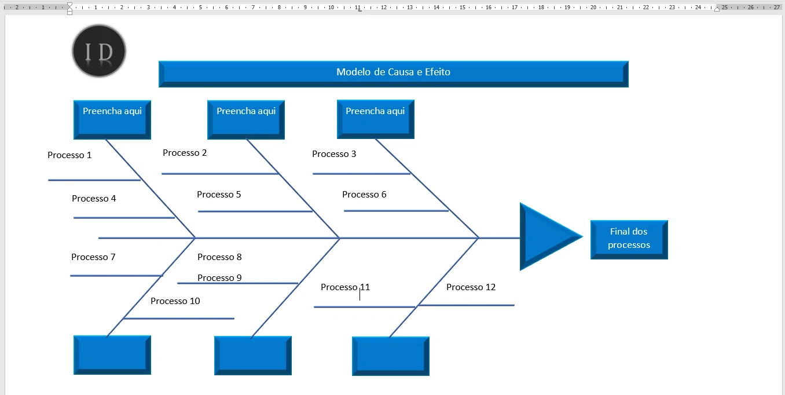Select the empty blue box at bottom left
Image resolution: width=785 pixels, height=395 pixels.
pyautogui.click(x=112, y=354)
